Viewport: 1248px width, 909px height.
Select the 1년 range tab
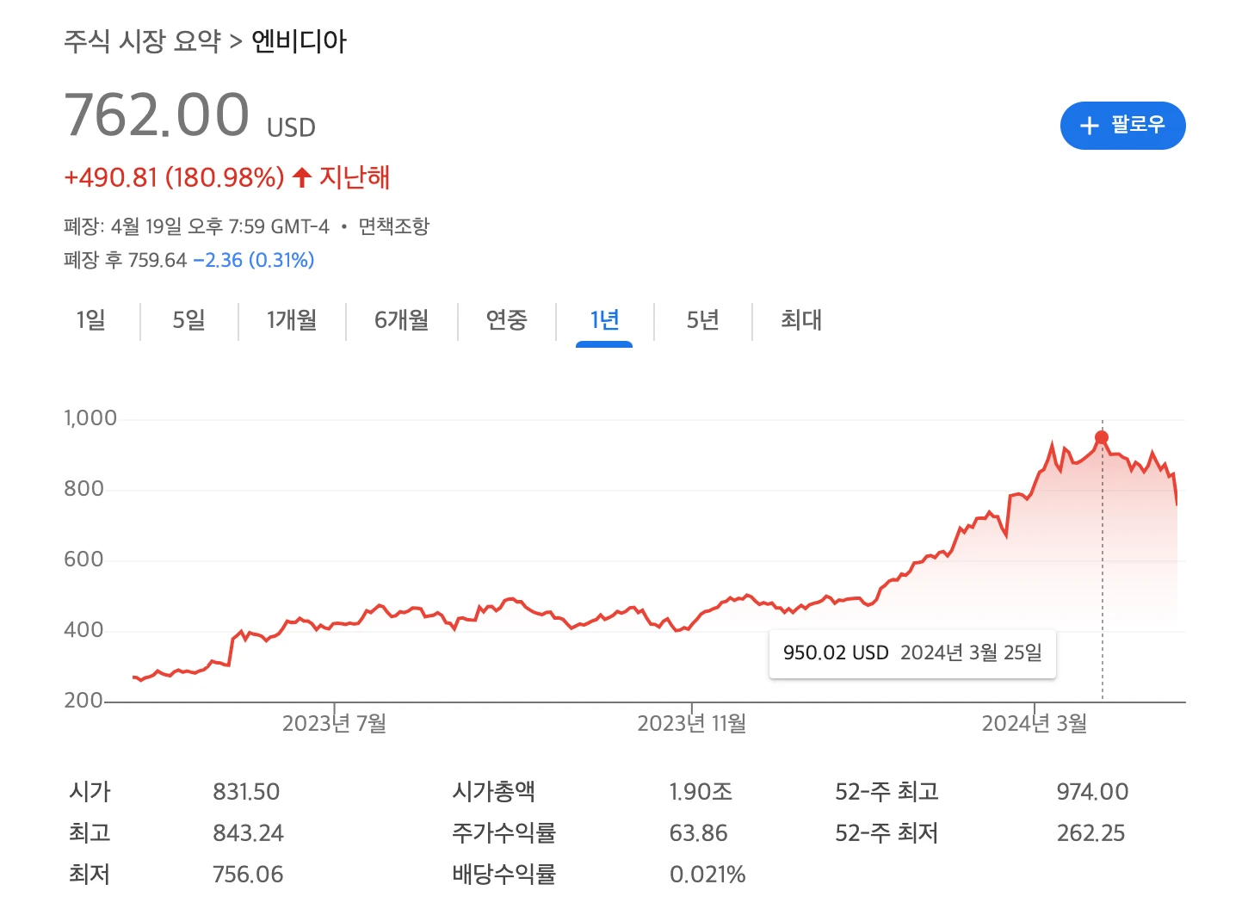click(x=604, y=320)
